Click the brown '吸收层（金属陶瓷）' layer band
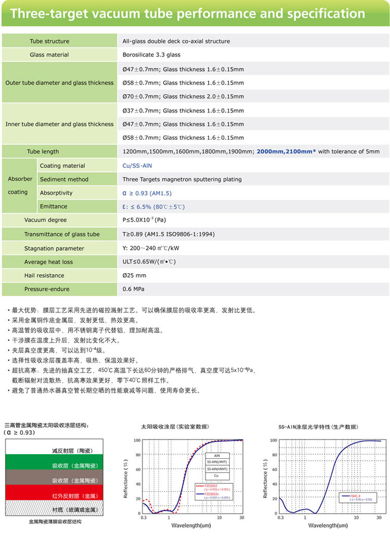Viewport: 390px width, 536px height. 54,477
